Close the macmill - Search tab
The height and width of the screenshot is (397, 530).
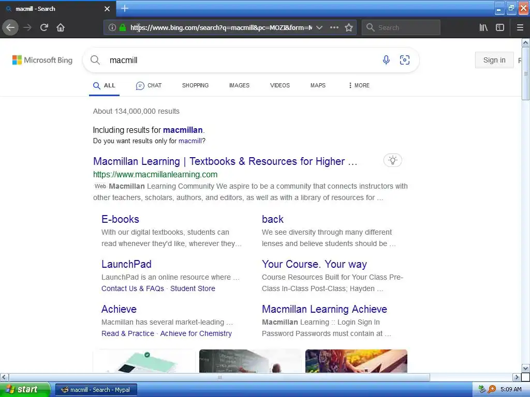(107, 9)
